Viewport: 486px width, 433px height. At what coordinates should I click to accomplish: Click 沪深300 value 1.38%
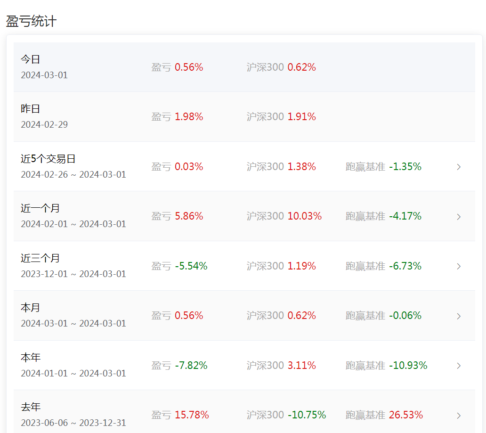301,167
